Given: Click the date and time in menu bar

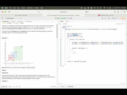Looking at the screenshot, I should point(120,8).
